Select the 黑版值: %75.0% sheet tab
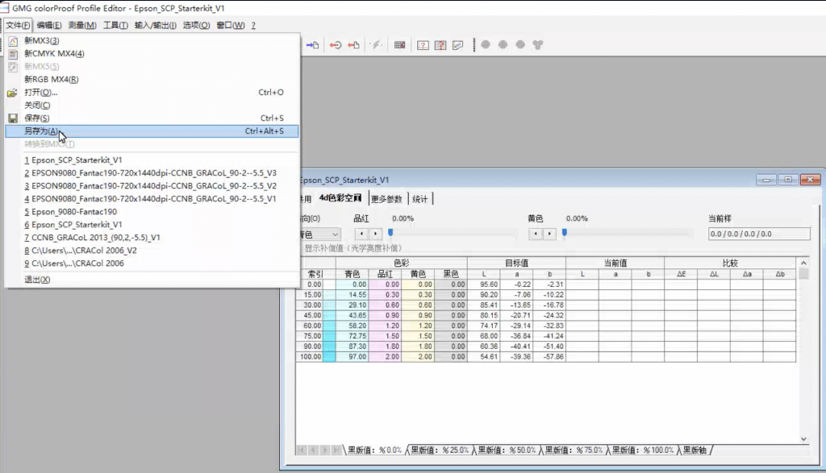 click(x=574, y=450)
